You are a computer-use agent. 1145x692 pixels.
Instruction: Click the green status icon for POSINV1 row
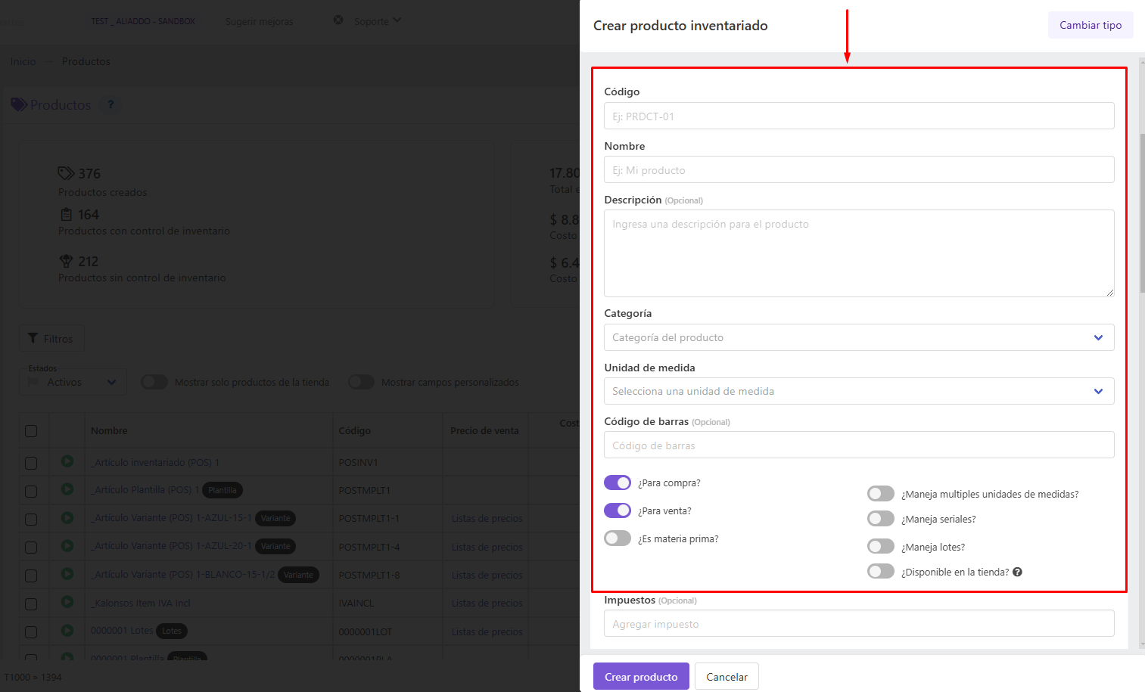coord(67,461)
